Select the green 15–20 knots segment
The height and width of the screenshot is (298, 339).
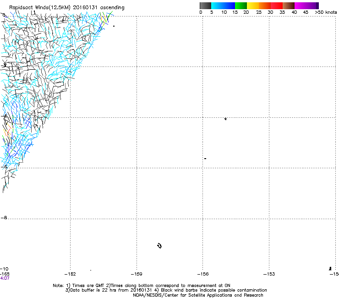[241, 6]
